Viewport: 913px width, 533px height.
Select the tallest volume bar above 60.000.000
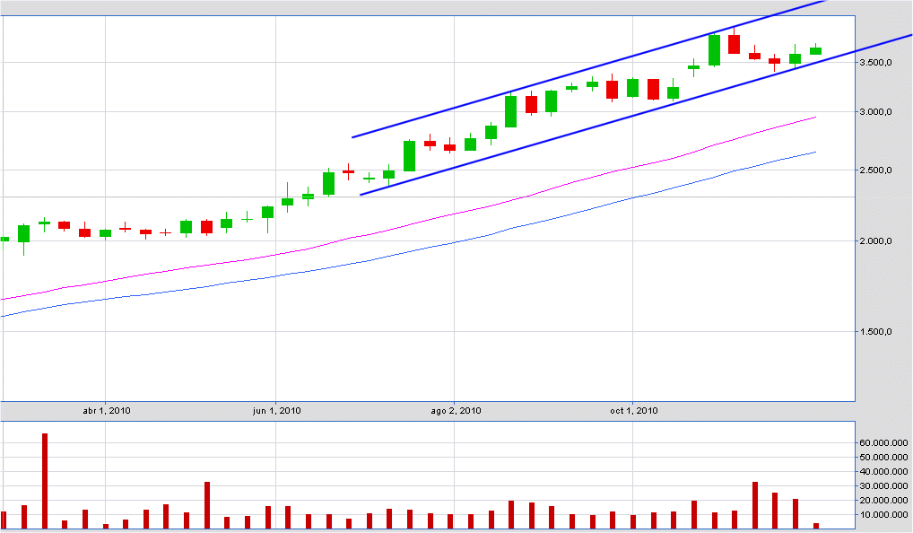(x=45, y=481)
